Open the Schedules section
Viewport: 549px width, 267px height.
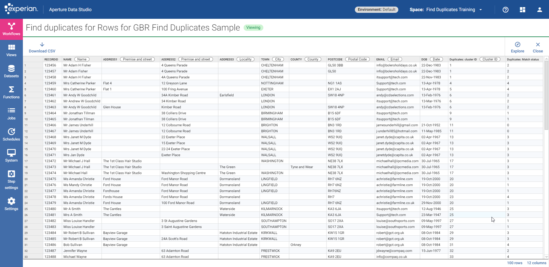[11, 134]
